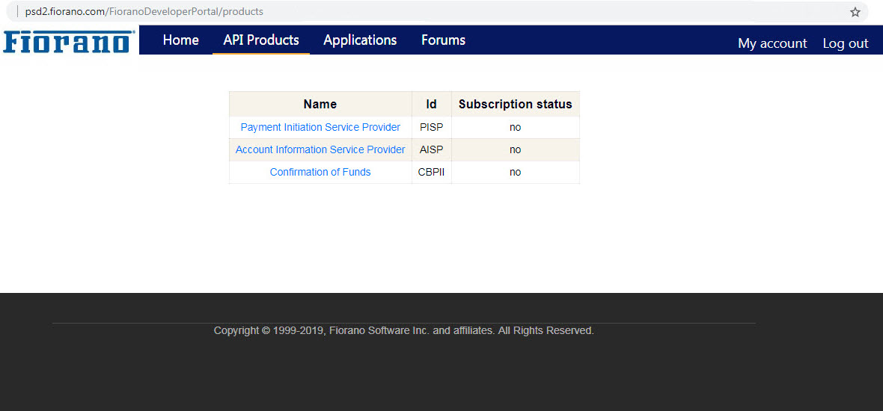Open Payment Initiation Service Provider product
This screenshot has height=411, width=883.
pos(320,127)
